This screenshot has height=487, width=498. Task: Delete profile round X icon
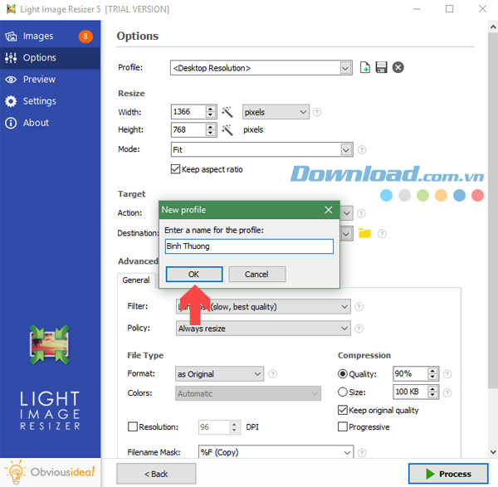[398, 67]
